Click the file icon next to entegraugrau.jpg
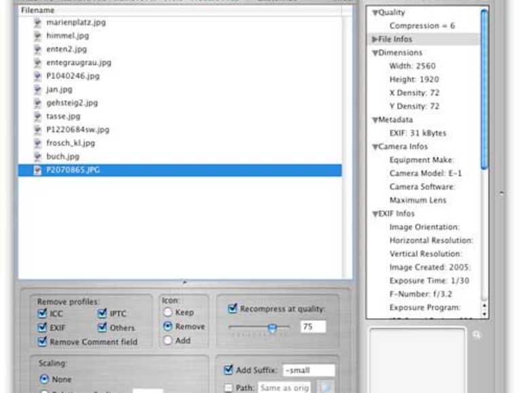The image size is (523, 393). point(37,63)
